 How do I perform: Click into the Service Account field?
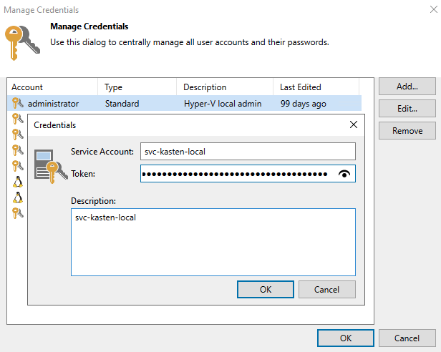[x=248, y=152]
